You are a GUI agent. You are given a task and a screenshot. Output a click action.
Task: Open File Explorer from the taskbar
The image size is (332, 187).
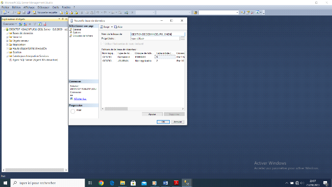[x=122, y=183]
